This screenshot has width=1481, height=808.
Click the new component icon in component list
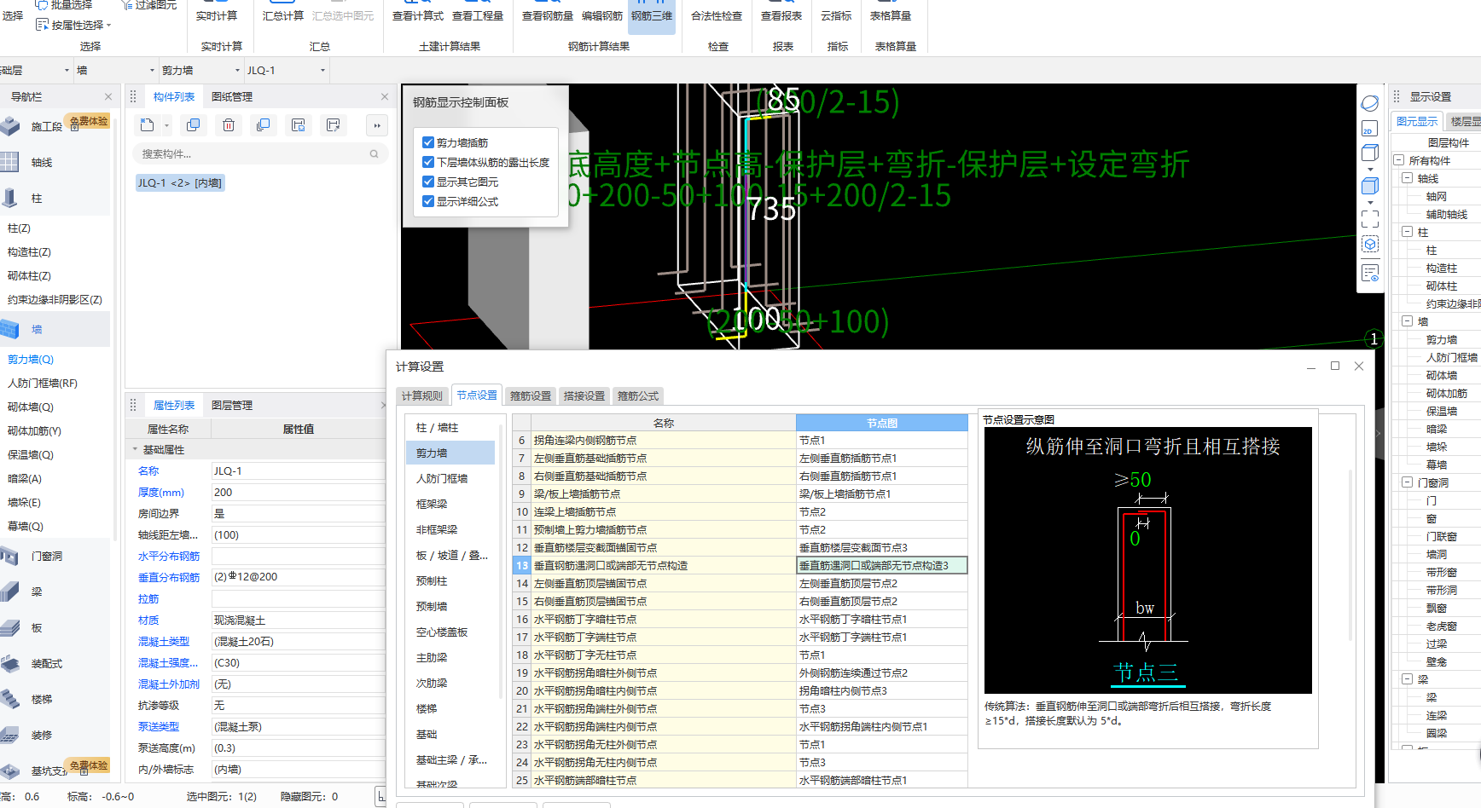pyautogui.click(x=148, y=125)
